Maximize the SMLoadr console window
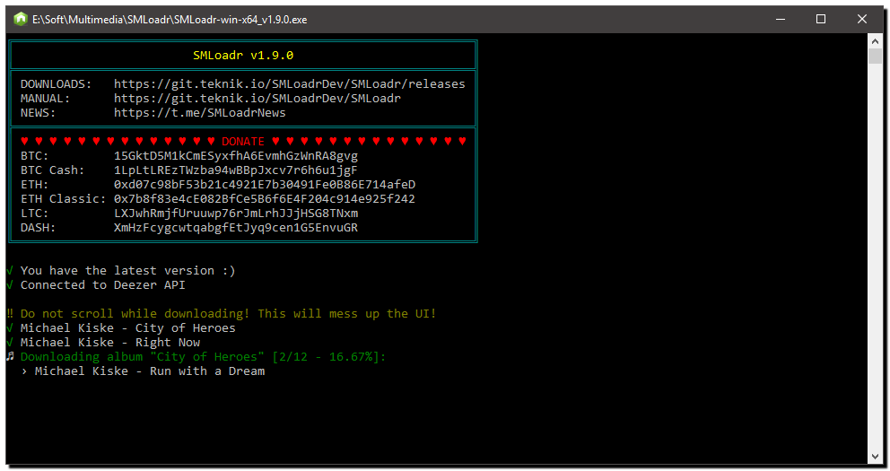The height and width of the screenshot is (471, 890). point(821,20)
